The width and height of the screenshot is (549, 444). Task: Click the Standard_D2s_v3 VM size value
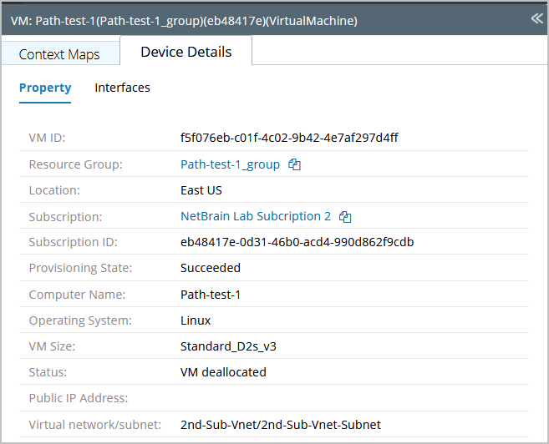(x=223, y=346)
